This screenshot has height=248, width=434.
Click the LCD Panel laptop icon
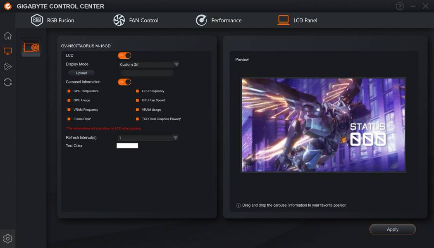tap(284, 20)
